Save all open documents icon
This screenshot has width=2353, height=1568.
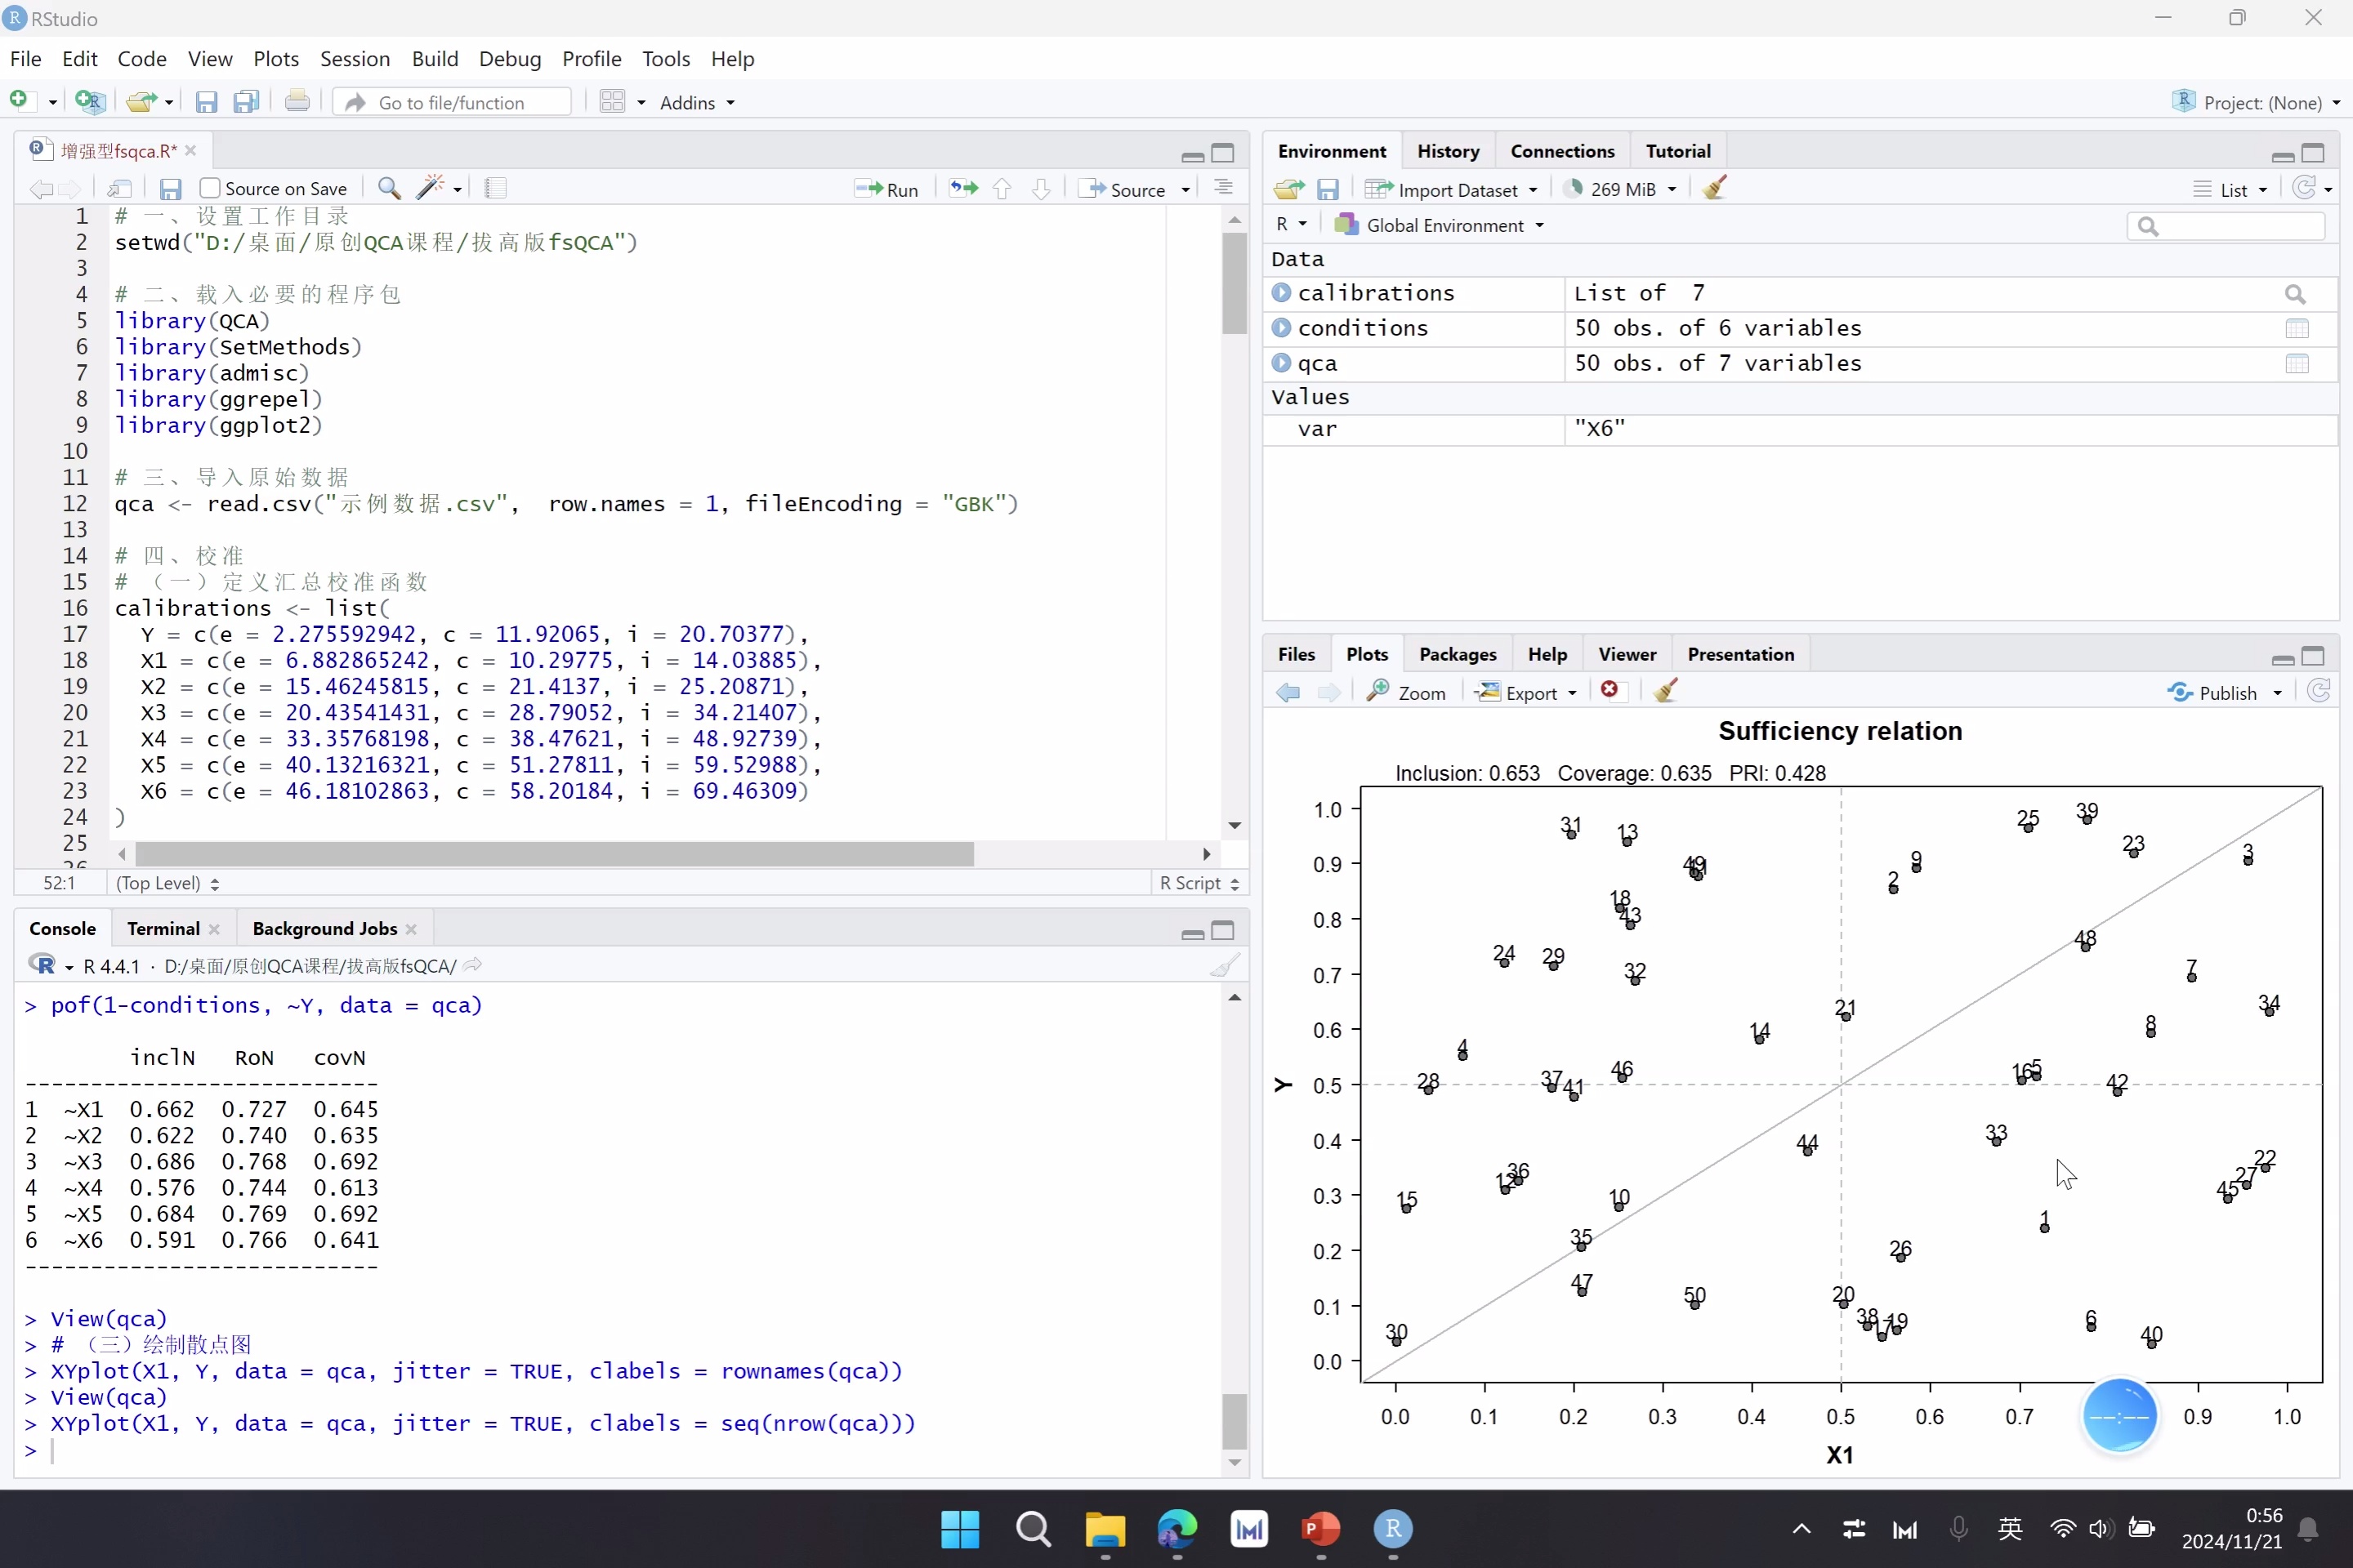pos(246,102)
